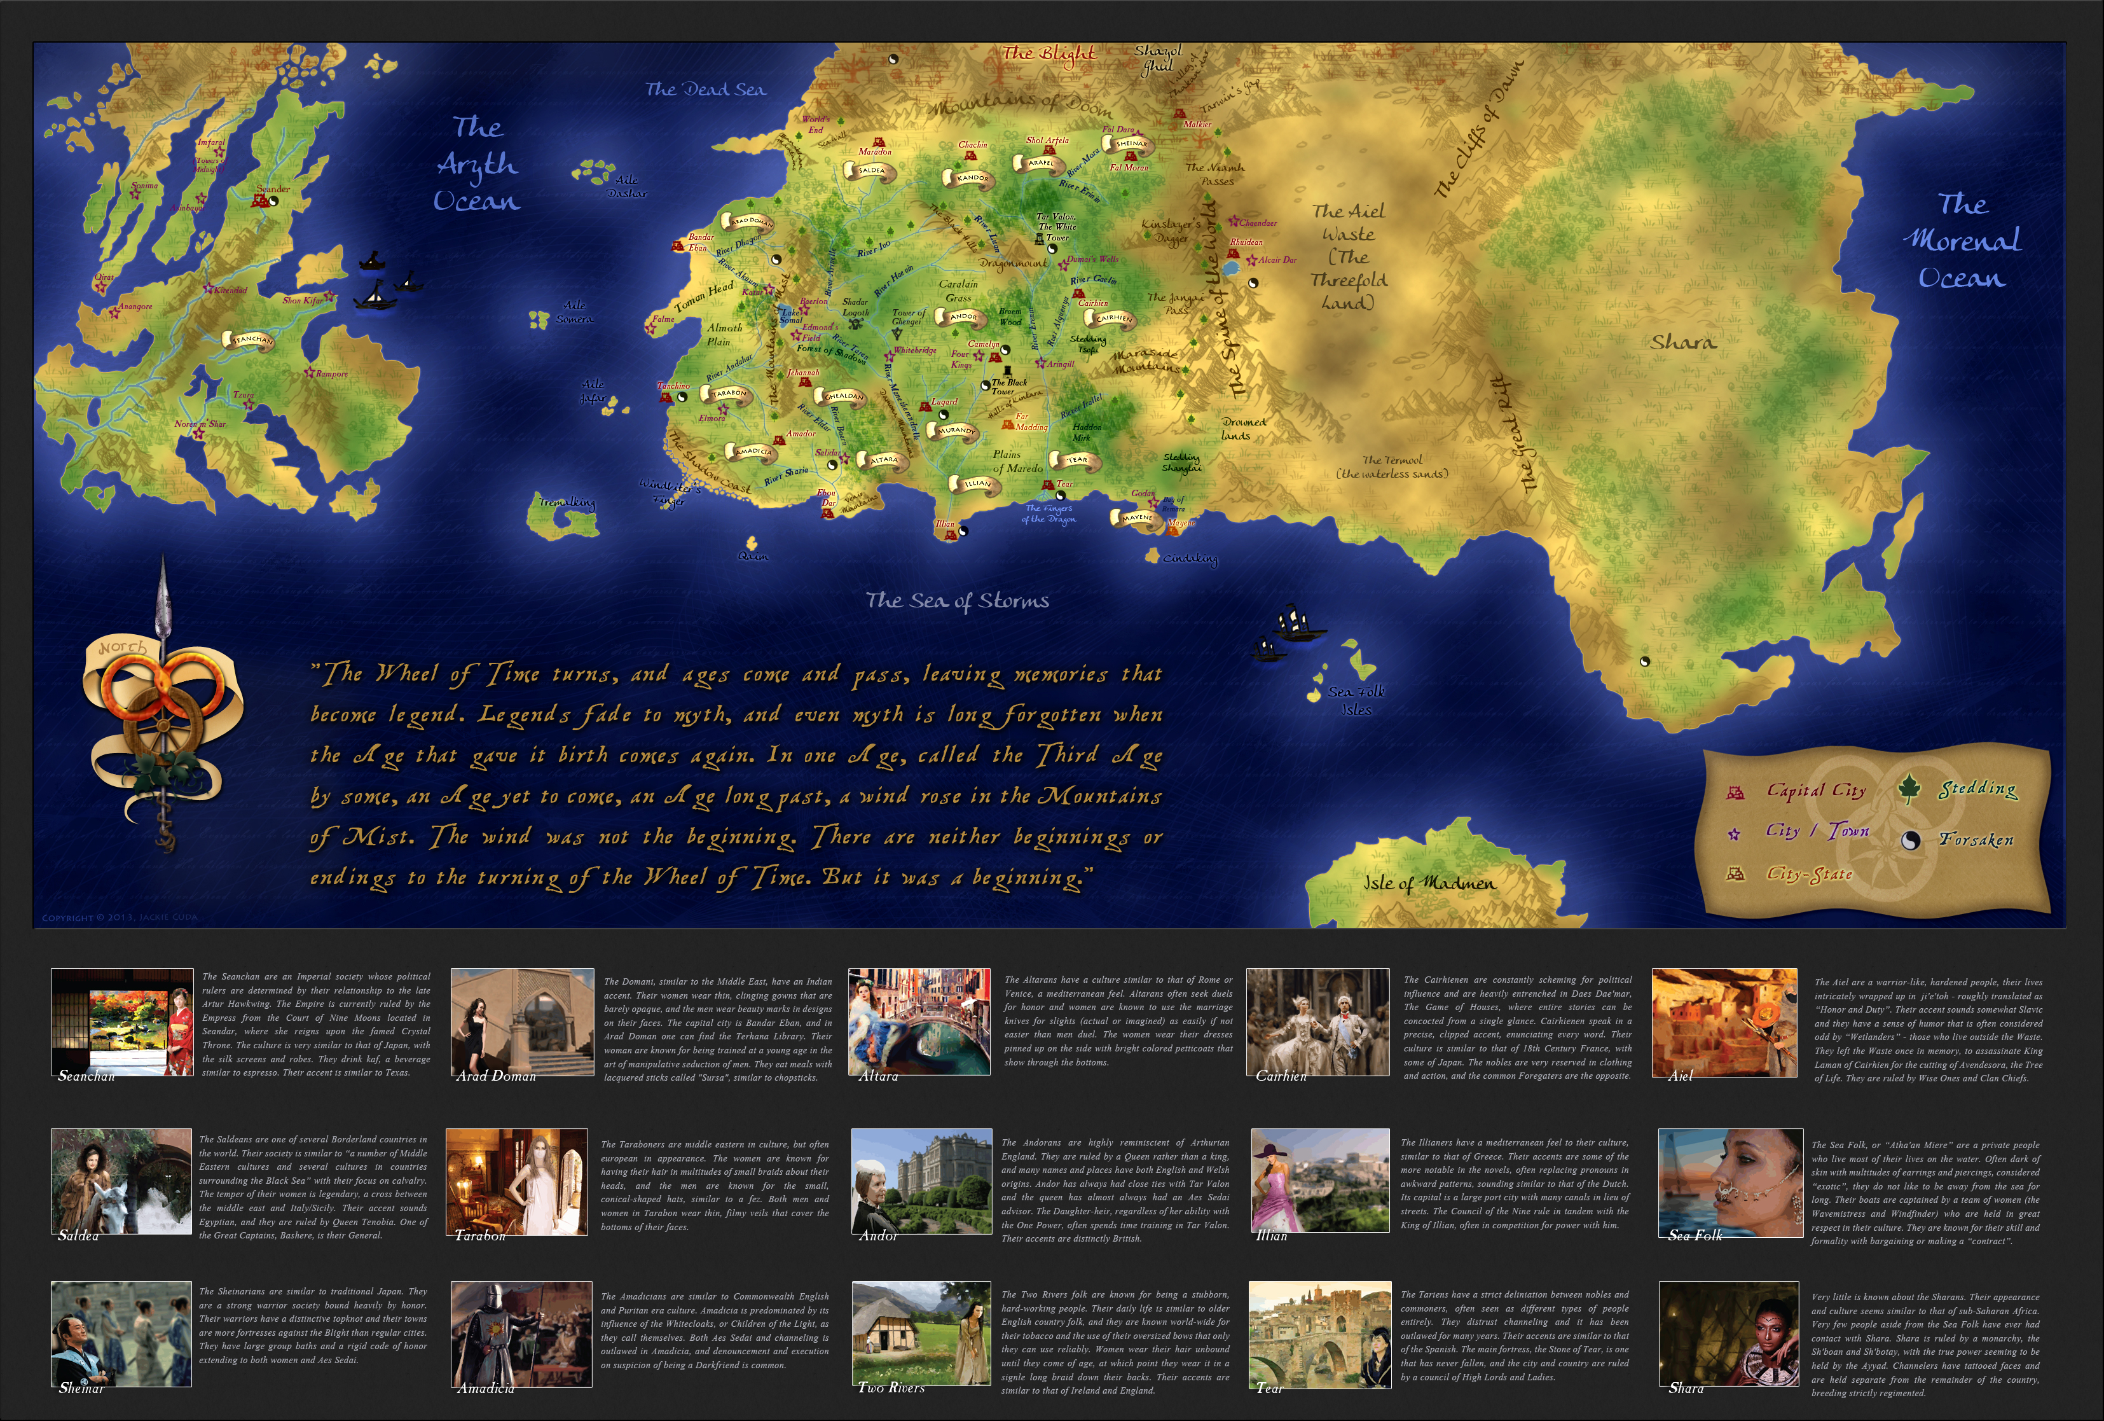Click 'The Aryth Ocean' text label
The width and height of the screenshot is (2104, 1421).
coord(477,164)
